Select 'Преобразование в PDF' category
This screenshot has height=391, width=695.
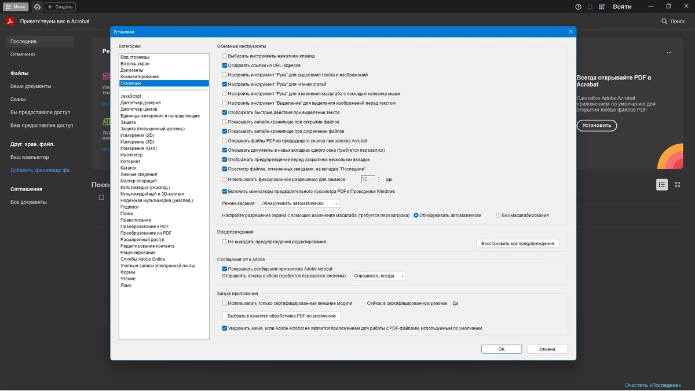coord(163,226)
